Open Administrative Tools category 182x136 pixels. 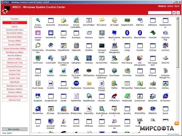[15, 96]
